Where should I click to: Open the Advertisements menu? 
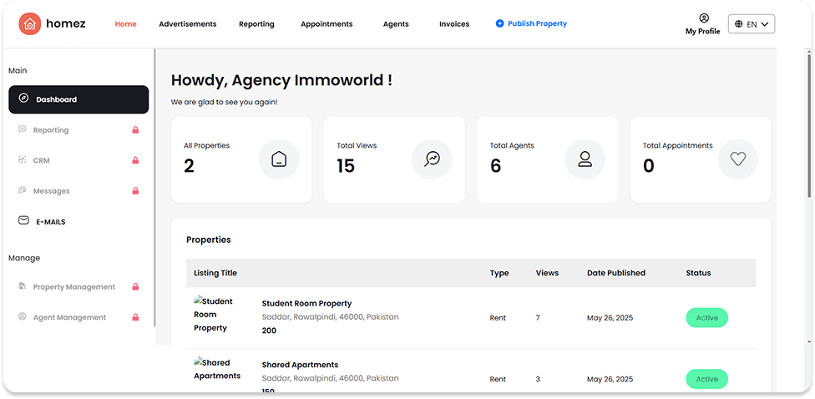click(x=187, y=24)
